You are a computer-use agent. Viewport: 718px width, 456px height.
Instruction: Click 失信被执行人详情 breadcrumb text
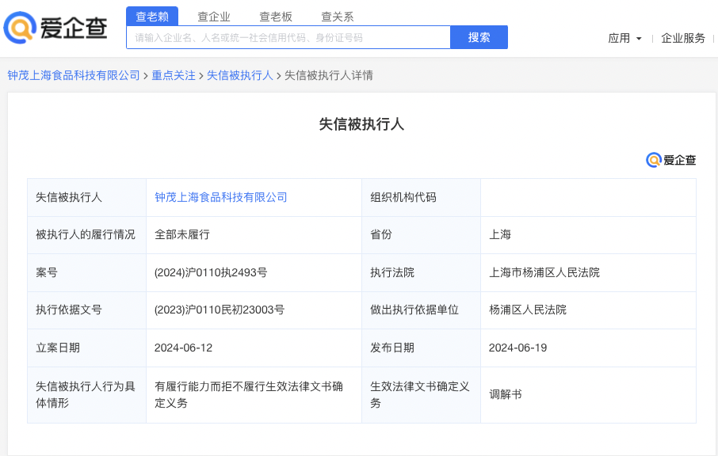[329, 75]
